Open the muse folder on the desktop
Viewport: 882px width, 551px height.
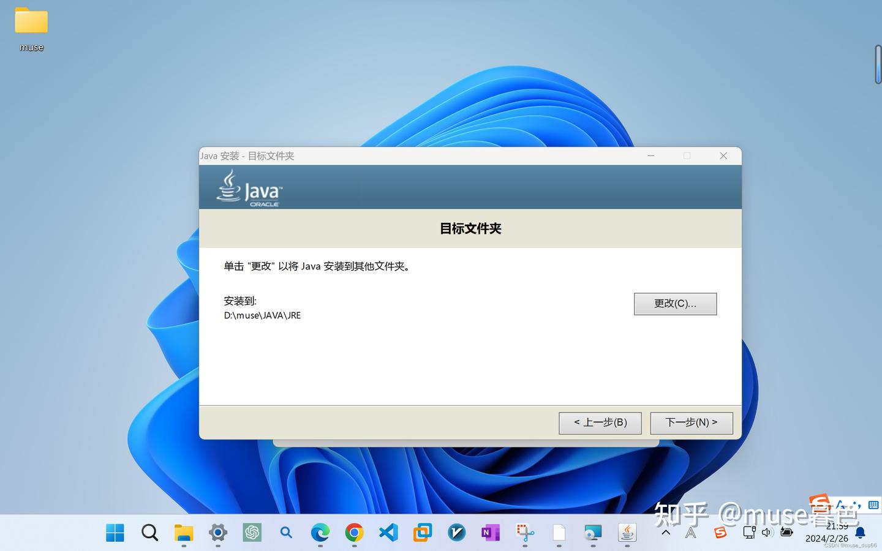click(x=31, y=24)
